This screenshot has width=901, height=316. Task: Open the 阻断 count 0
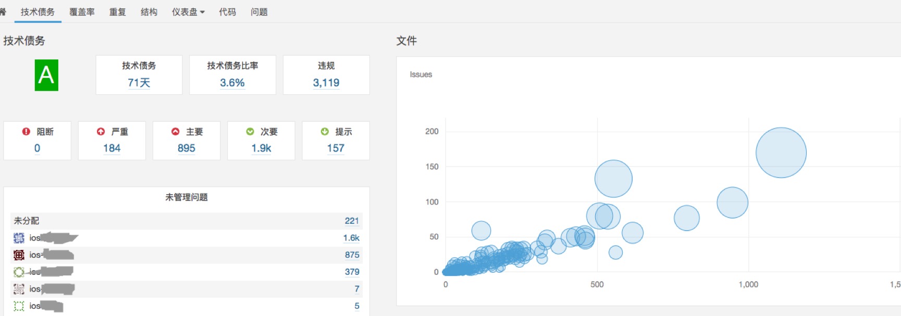click(37, 148)
